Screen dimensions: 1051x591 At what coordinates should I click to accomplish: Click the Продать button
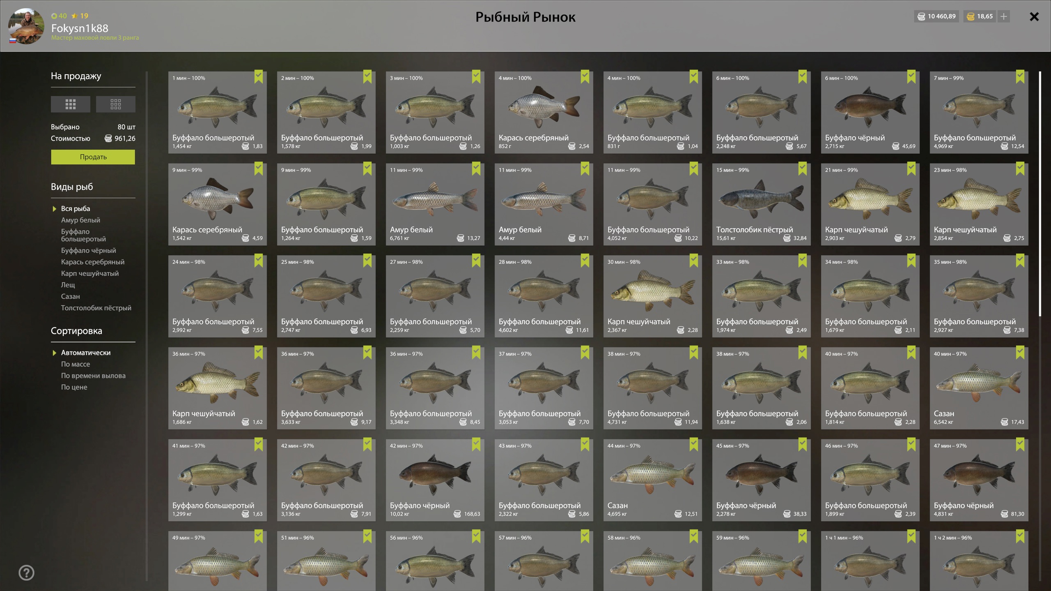tap(93, 157)
